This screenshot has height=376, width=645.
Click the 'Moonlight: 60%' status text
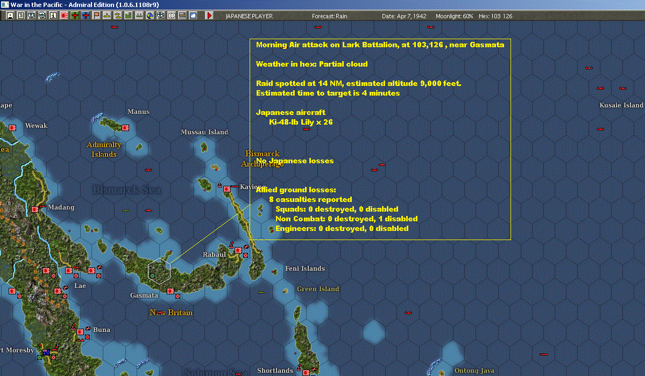click(x=454, y=16)
